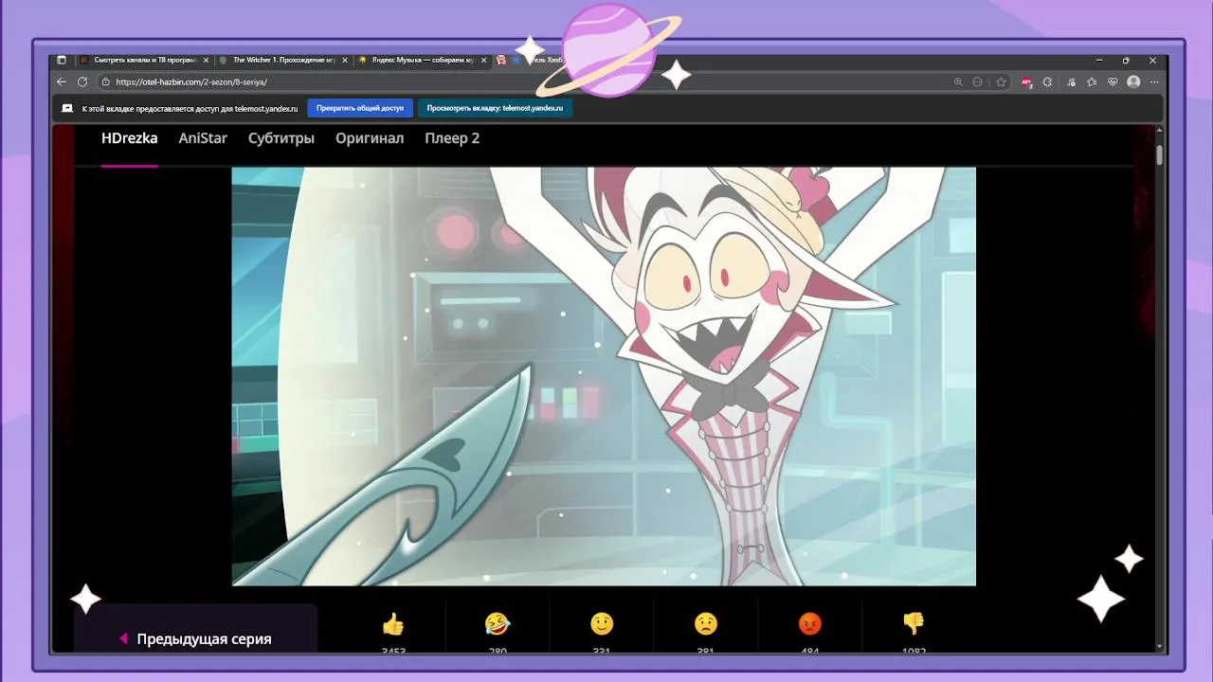The height and width of the screenshot is (682, 1213).
Task: Click 'Прекратить общий доступ' button
Action: [x=360, y=108]
